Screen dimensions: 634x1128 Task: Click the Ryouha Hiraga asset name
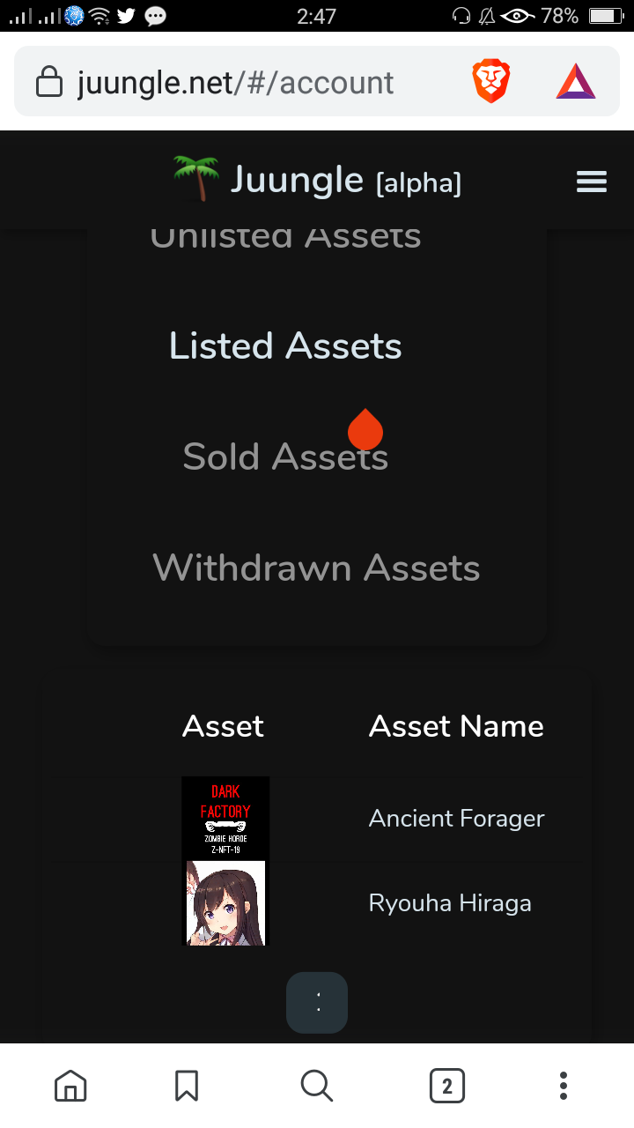[x=450, y=903]
